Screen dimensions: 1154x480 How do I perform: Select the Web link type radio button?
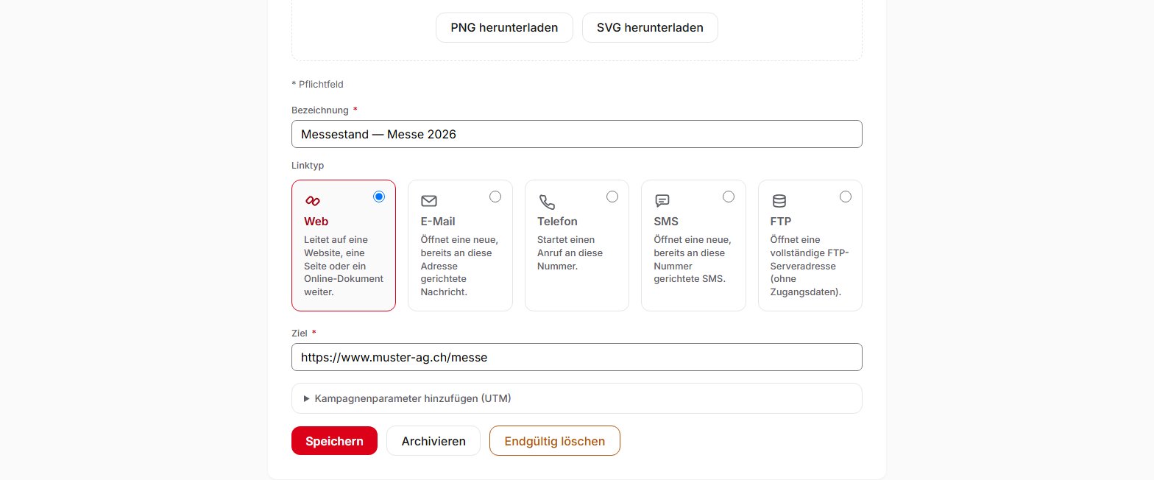point(379,197)
